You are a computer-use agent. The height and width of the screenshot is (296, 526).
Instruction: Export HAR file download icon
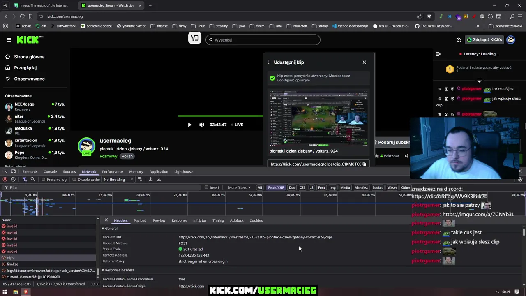pos(159,179)
